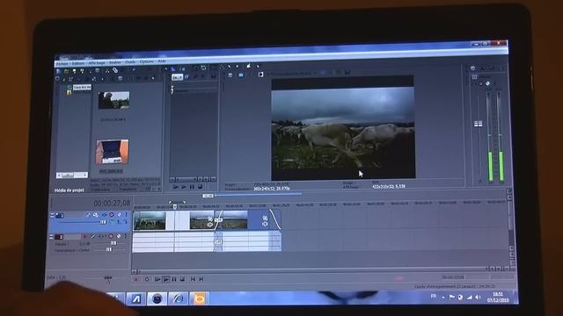Pause timeline playback
Image resolution: width=563 pixels, height=316 pixels.
[174, 279]
